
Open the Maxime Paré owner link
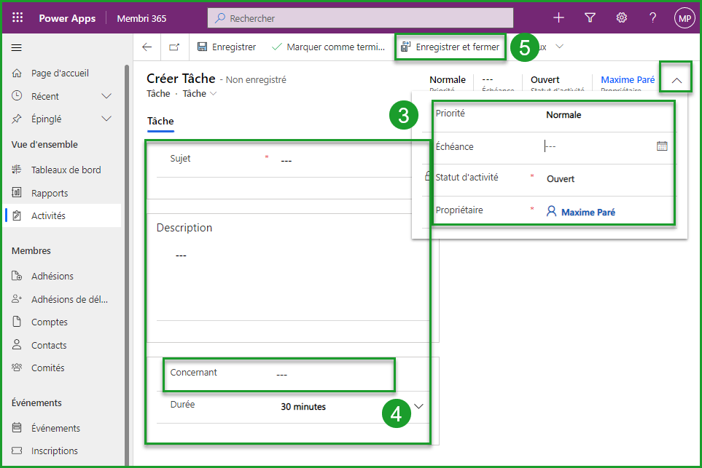(x=588, y=212)
